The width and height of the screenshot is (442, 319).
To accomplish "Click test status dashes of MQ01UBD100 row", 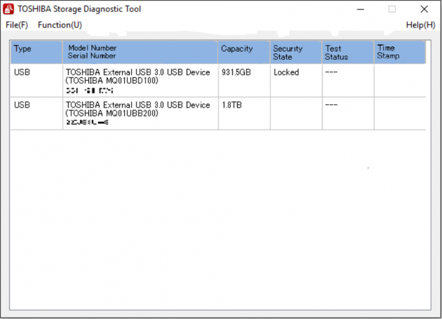I will (x=331, y=72).
